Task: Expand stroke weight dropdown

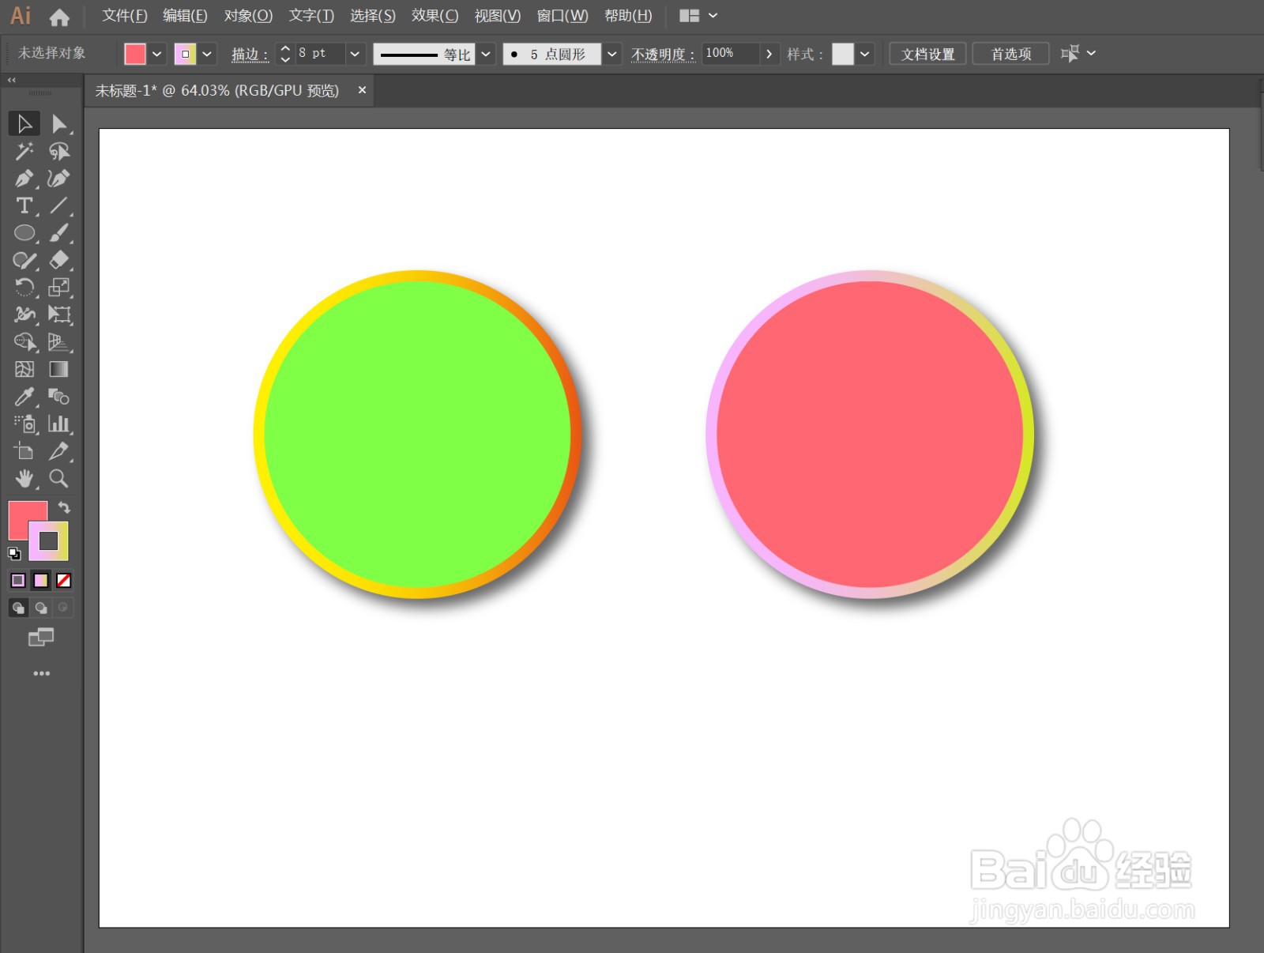Action: [355, 54]
